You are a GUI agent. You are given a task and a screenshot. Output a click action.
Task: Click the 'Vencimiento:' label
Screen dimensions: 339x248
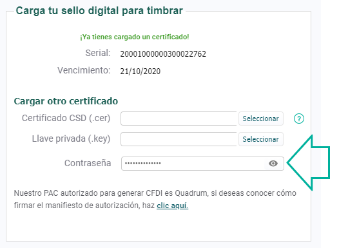tap(84, 70)
